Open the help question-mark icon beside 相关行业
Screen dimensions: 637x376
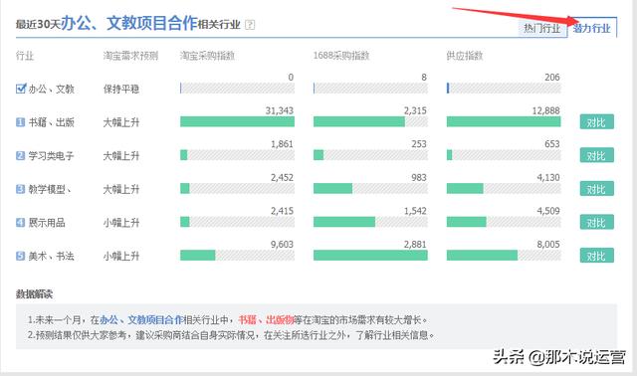(250, 25)
